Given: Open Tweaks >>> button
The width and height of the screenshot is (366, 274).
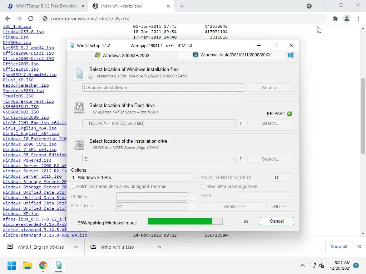Looking at the screenshot, I should pos(233,207).
